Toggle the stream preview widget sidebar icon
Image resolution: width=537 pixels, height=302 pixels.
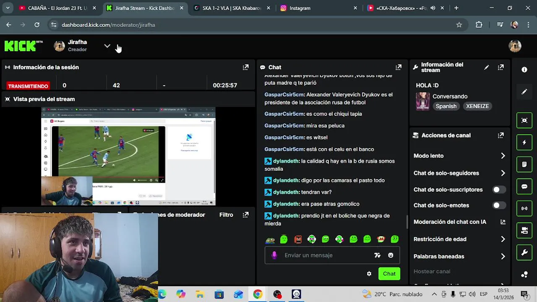coord(524,120)
